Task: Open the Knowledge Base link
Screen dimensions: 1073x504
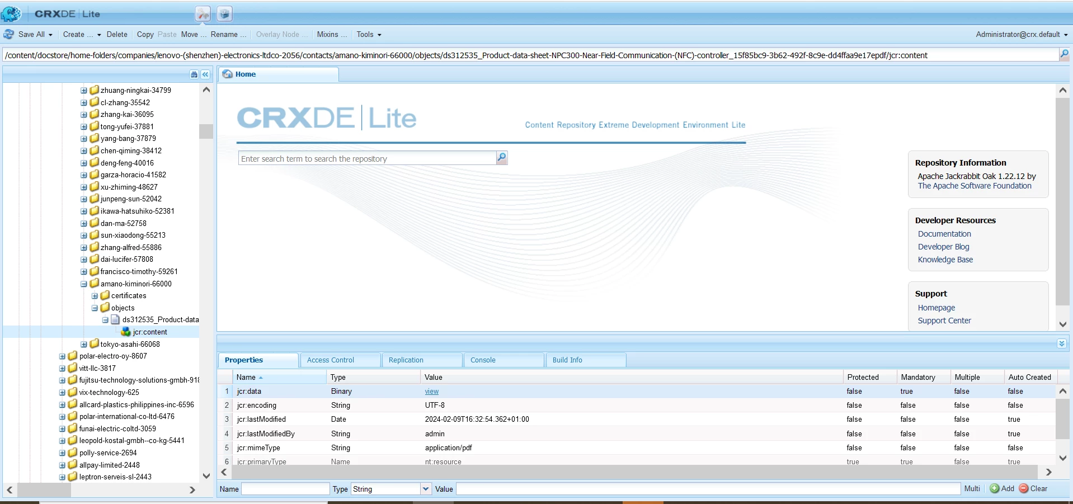Action: click(945, 260)
